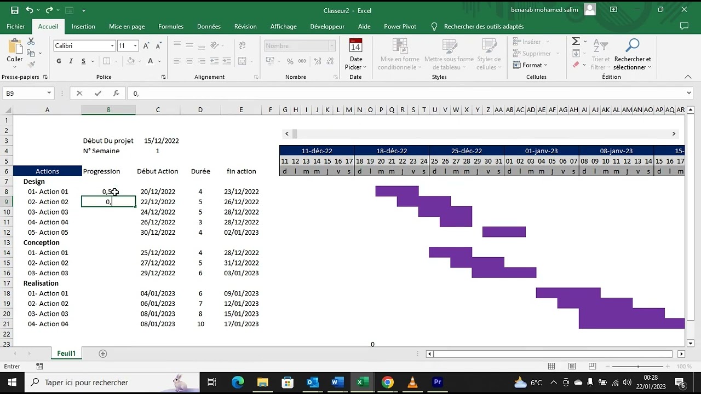Select cell with Début Action 20/12/2022
The height and width of the screenshot is (394, 701).
(158, 192)
